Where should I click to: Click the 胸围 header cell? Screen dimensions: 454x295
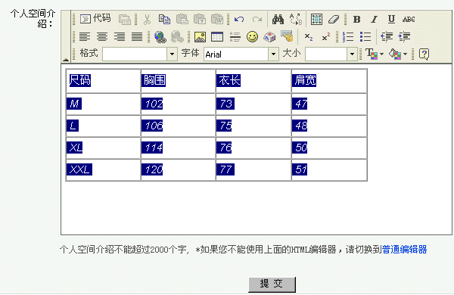(178, 81)
